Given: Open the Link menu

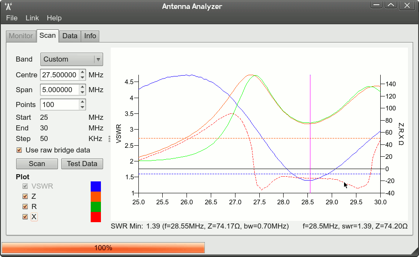Looking at the screenshot, I should pos(32,18).
